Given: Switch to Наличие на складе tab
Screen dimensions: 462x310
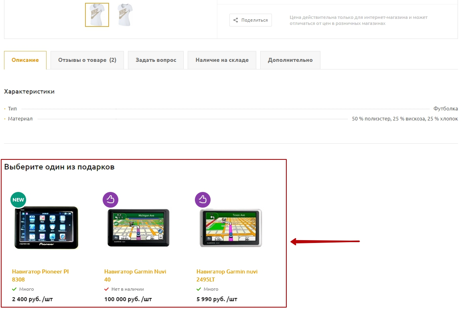Looking at the screenshot, I should [x=222, y=60].
